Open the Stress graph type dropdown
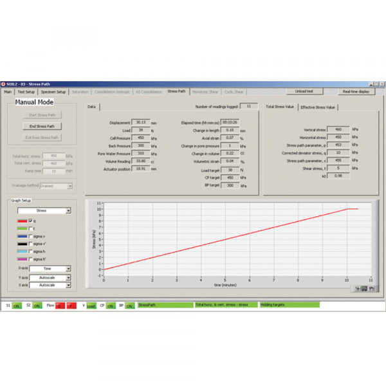The height and width of the screenshot is (386, 386). click(44, 210)
